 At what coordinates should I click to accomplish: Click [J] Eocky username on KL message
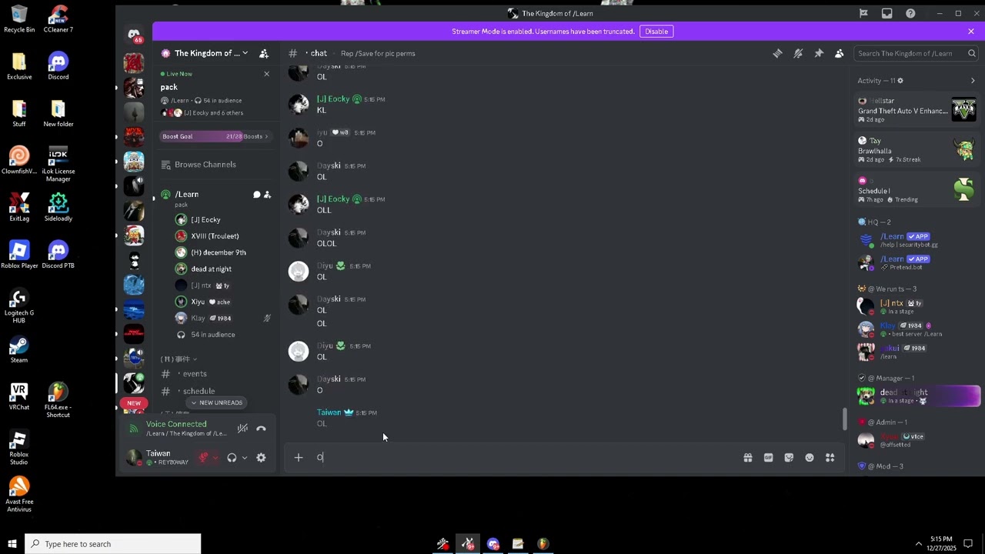333,99
